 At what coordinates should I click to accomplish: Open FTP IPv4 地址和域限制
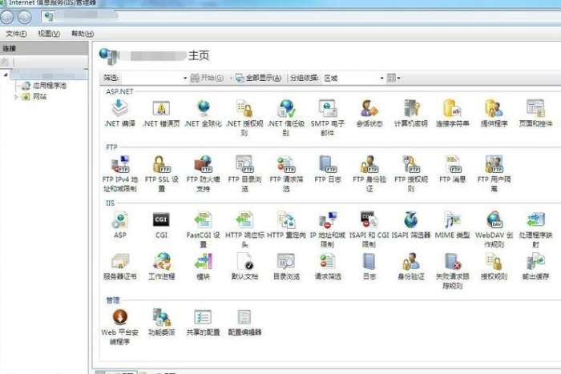click(x=120, y=174)
